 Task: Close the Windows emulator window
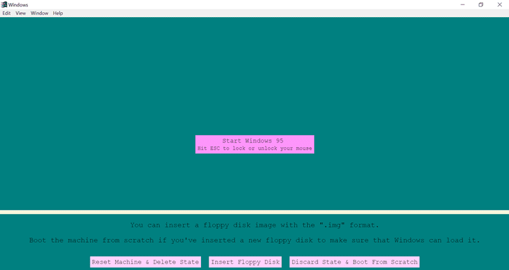point(499,4)
